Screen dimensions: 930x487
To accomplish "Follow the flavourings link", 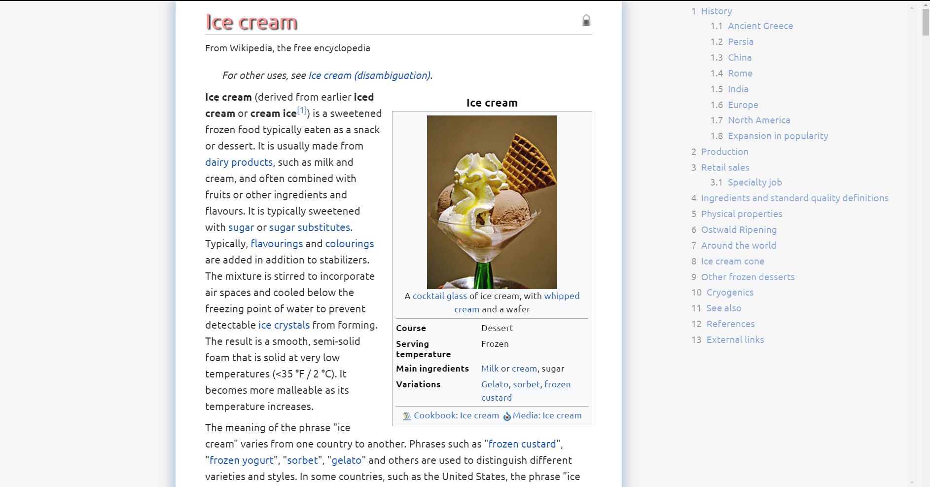I will coord(277,244).
